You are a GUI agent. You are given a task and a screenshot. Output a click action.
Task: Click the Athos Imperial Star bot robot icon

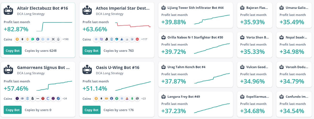87,10
